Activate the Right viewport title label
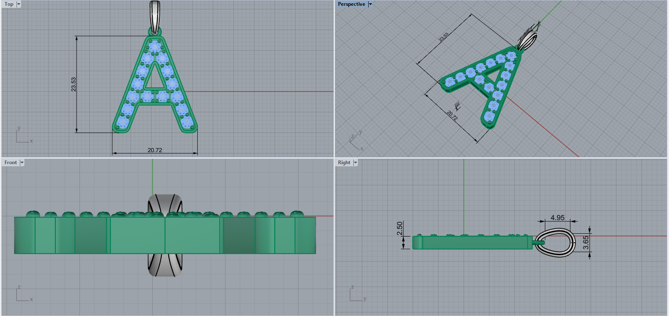The image size is (669, 316). click(x=344, y=163)
